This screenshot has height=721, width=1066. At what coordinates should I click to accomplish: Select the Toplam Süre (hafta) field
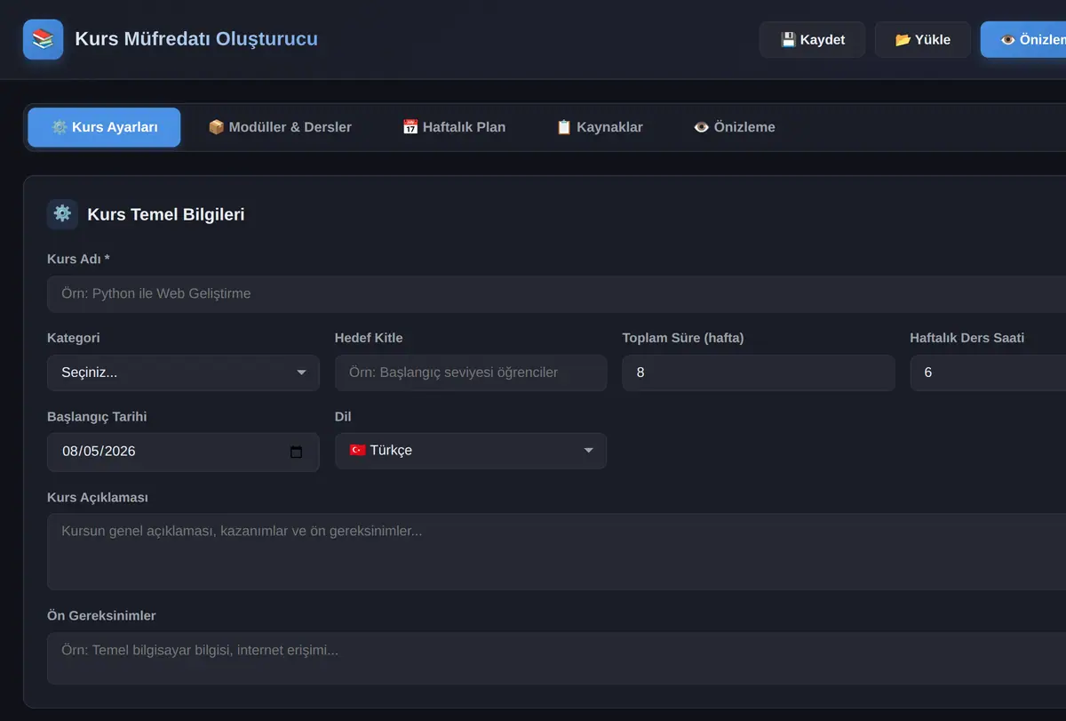click(x=759, y=373)
